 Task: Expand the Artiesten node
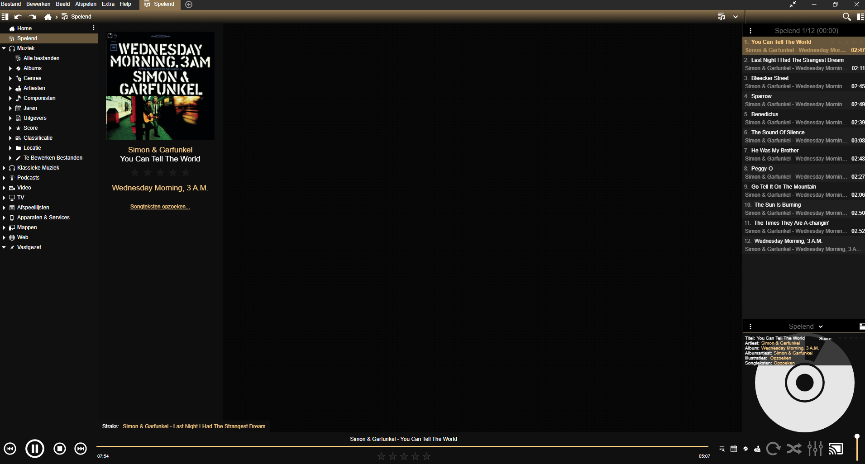10,88
